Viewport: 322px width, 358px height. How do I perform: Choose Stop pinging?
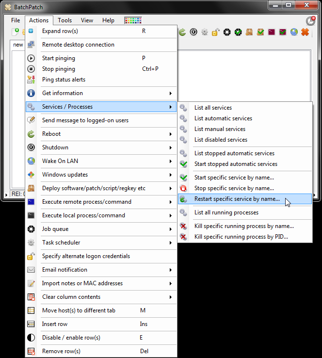pyautogui.click(x=101, y=69)
